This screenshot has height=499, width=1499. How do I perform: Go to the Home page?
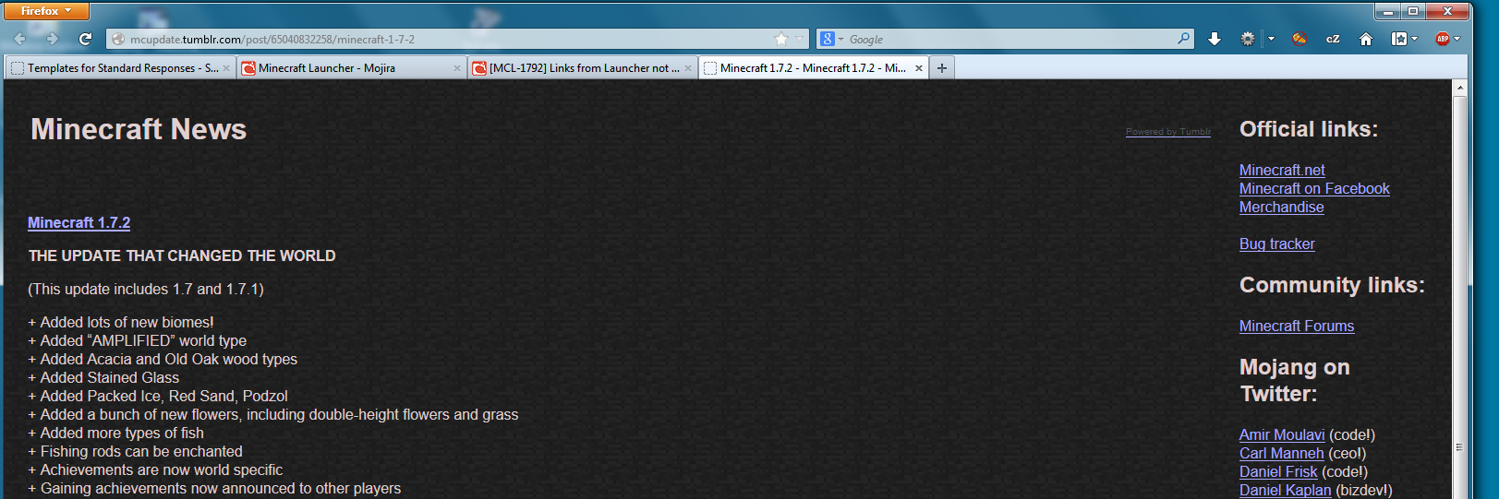1366,39
